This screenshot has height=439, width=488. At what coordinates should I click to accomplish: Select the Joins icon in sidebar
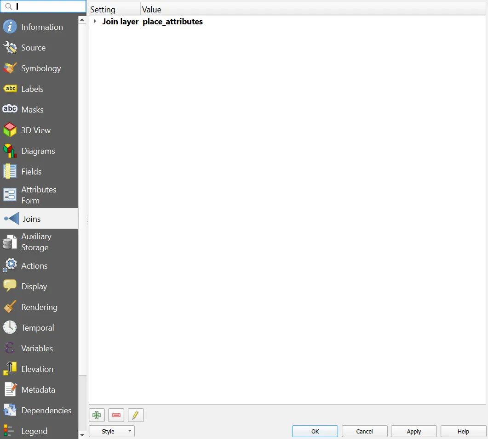[12, 219]
